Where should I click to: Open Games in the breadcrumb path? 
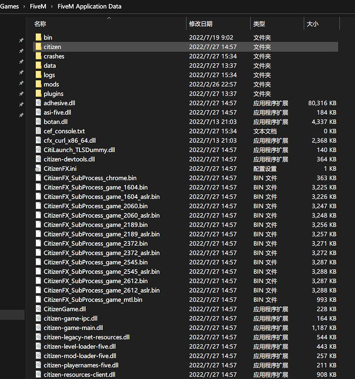(10, 7)
